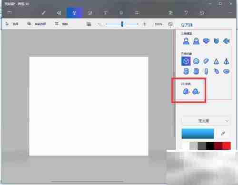Pick the light gray color swatch
Image resolution: width=238 pixels, height=185 pixels.
[x=194, y=146]
